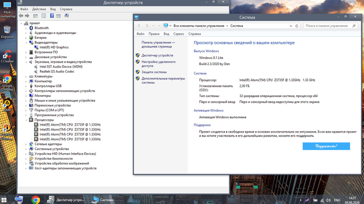Expand the Bluetooth tree node
Screen dimensions: 364x204
tap(26, 28)
